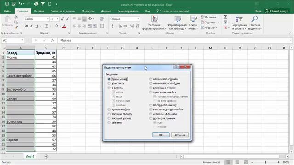The width and height of the screenshot is (294, 165).
Task: Click the 'Вход' sign-in link
Action: (258, 11)
